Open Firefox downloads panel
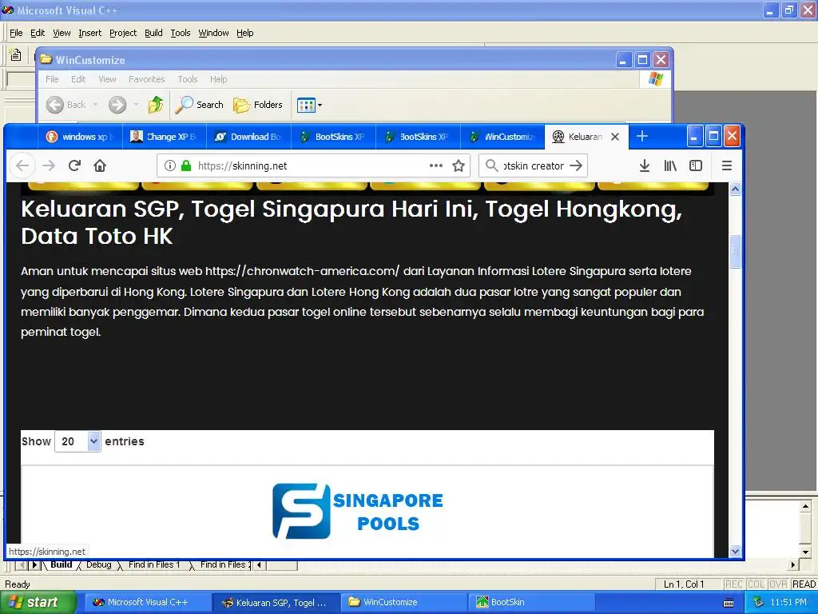The image size is (818, 614). pos(645,165)
